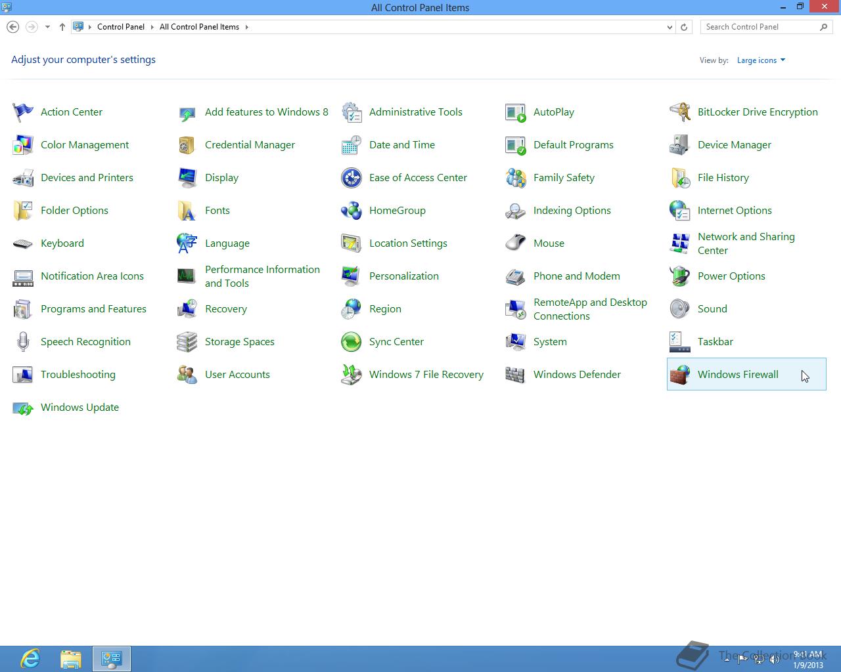Screen dimensions: 841x672
Task: Open RemoteApp and Desktop Connections link
Action: click(590, 309)
